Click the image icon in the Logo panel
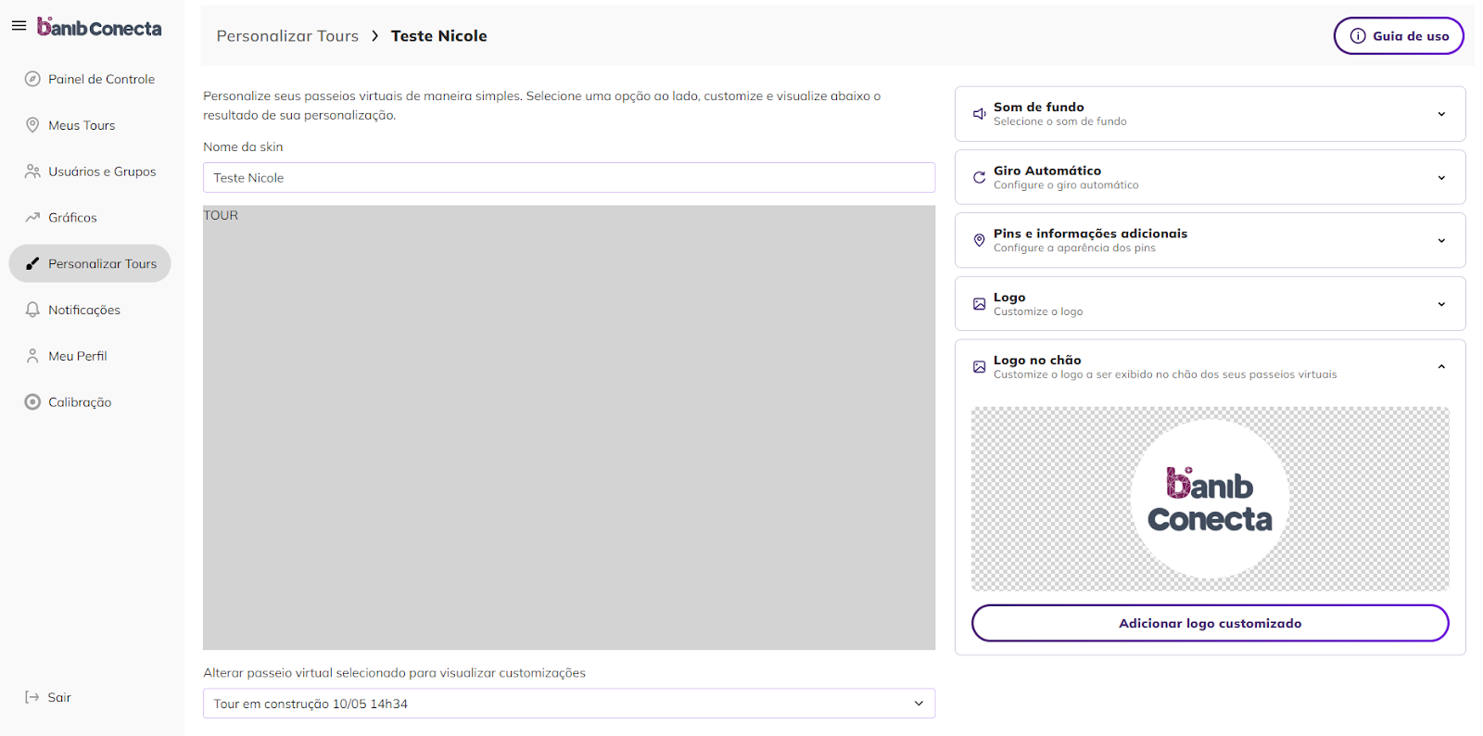Screen dimensions: 1483x736 click(979, 304)
